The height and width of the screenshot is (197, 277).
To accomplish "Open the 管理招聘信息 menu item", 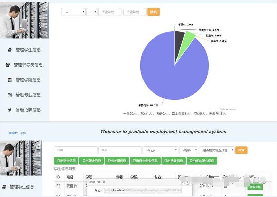I will point(28,110).
